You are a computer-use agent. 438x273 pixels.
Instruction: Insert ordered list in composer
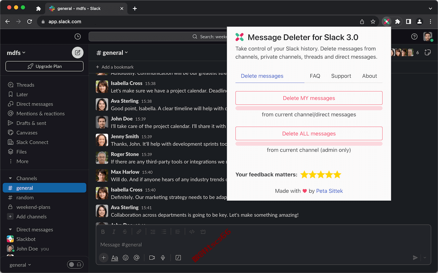pos(153,232)
